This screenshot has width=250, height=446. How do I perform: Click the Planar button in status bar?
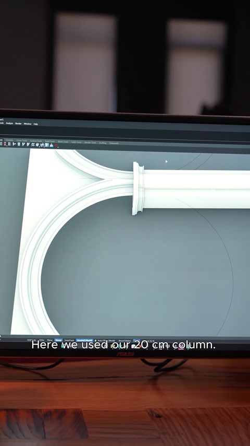[x=50, y=340]
